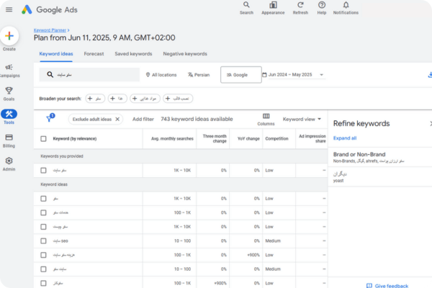Check the second keyword idea row (100 – 1K)
Screen dimensions: 432x288
tap(43, 212)
